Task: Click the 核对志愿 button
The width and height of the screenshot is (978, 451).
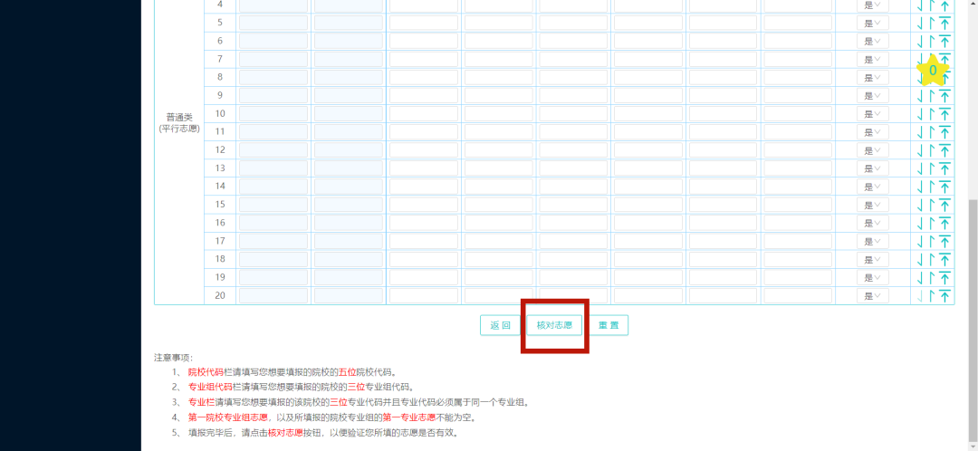Action: pos(554,325)
